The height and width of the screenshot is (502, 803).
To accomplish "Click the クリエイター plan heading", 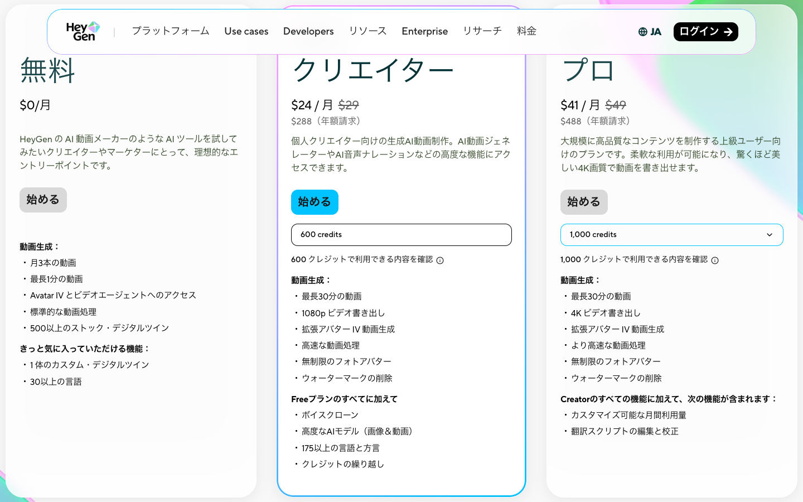I will (x=373, y=71).
